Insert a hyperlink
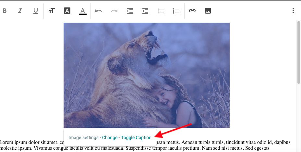This screenshot has width=301, height=152. pyautogui.click(x=192, y=11)
